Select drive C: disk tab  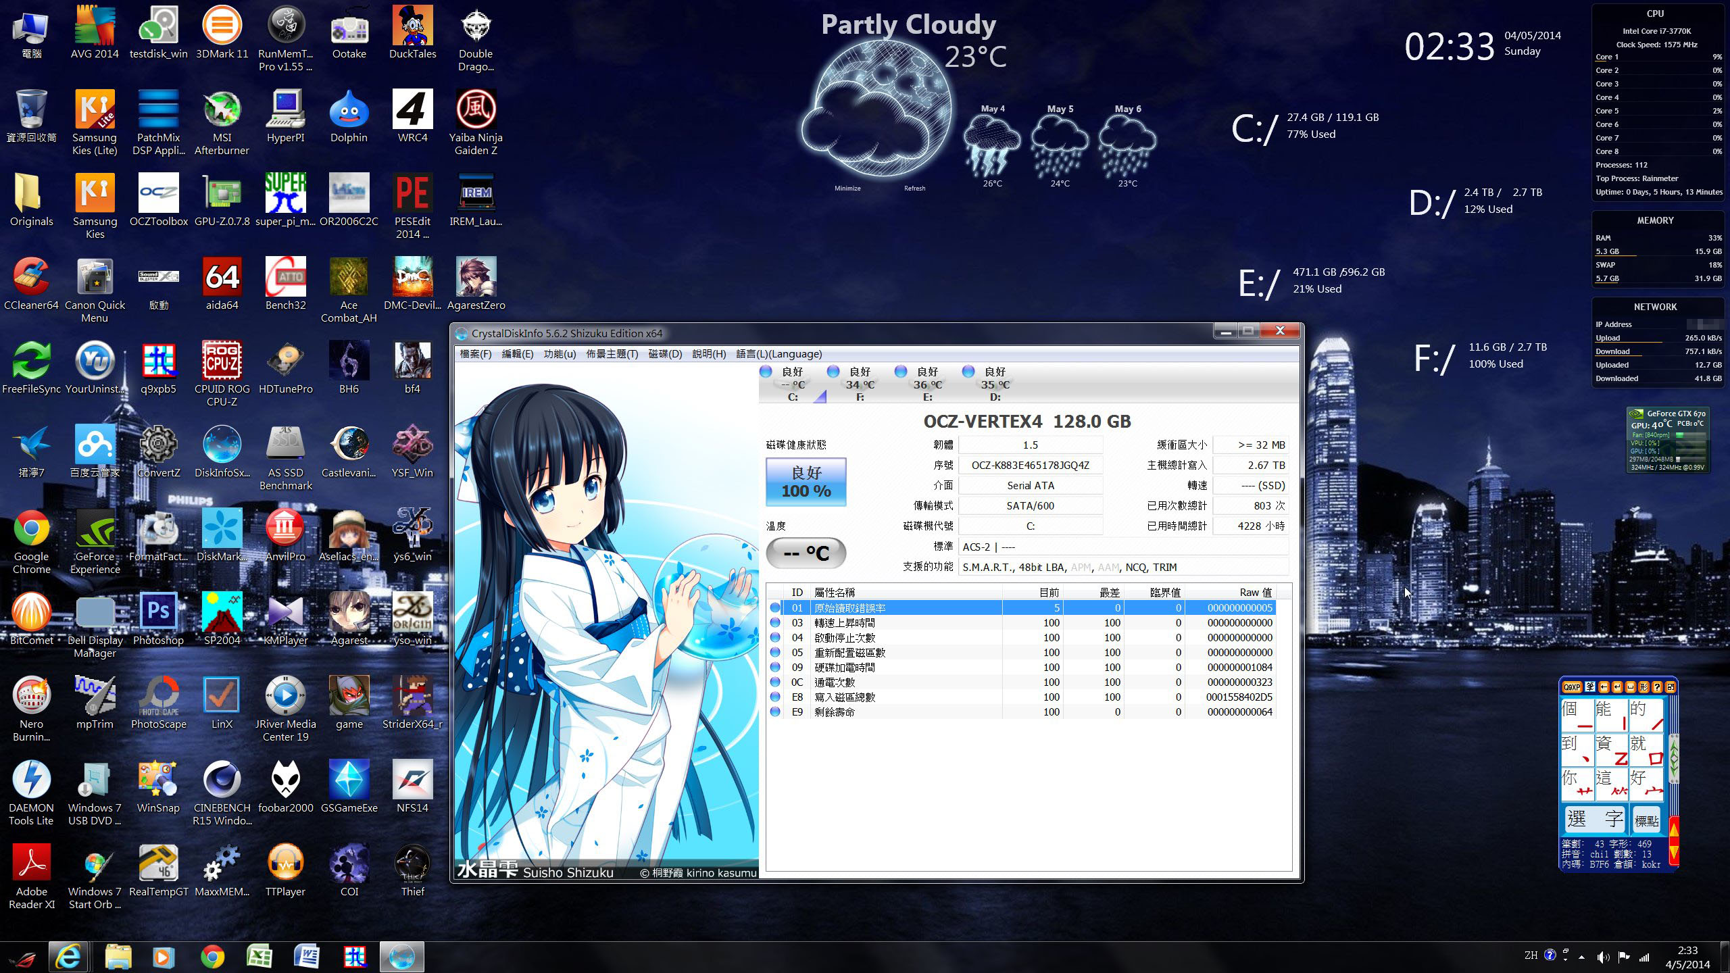[792, 384]
